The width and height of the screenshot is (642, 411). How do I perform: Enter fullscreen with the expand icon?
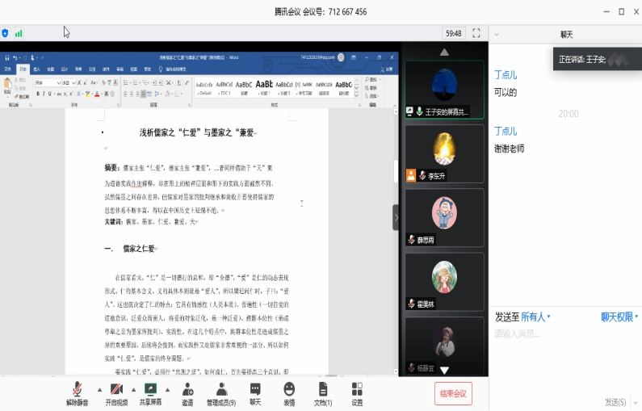476,33
